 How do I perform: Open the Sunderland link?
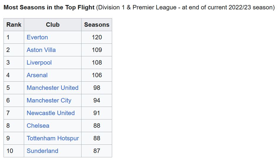click(42, 151)
